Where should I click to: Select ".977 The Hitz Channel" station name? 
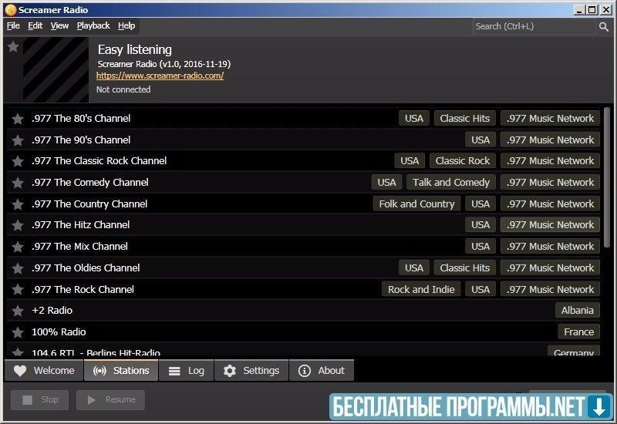tap(81, 225)
